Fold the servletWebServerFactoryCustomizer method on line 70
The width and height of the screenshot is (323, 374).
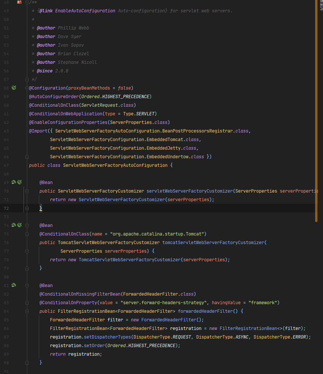[27, 191]
